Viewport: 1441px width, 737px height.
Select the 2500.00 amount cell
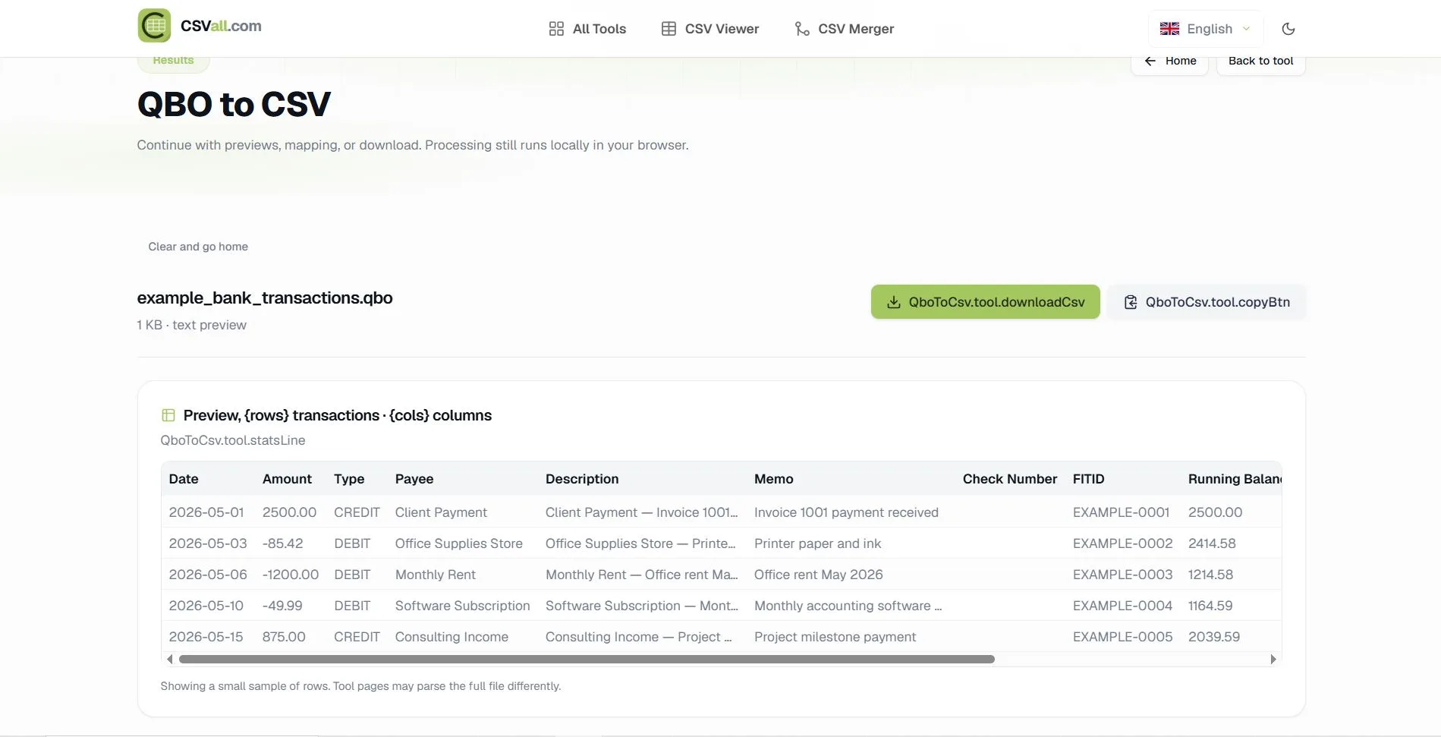[x=289, y=512]
